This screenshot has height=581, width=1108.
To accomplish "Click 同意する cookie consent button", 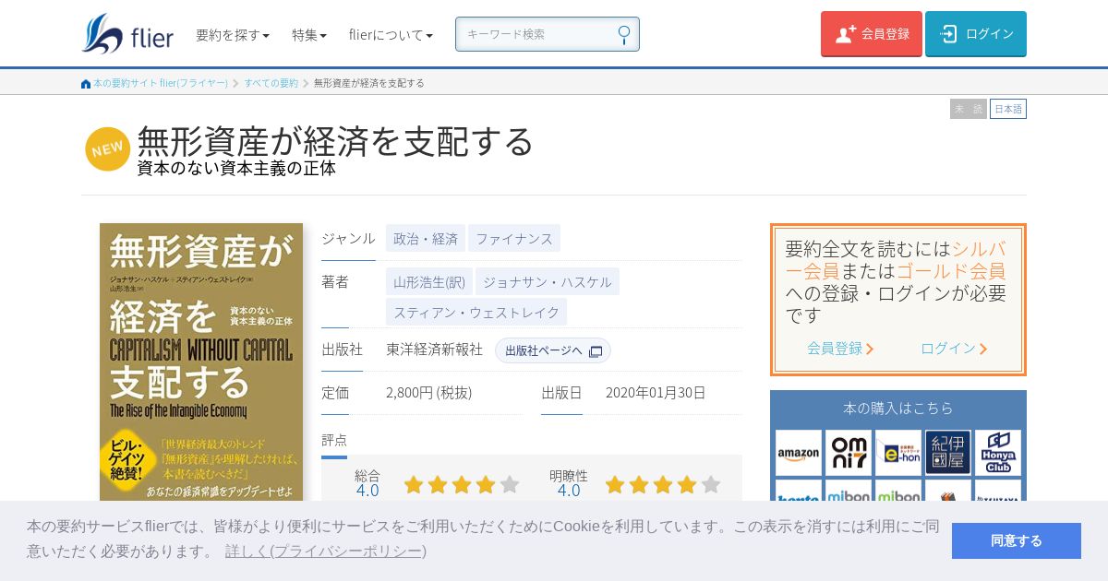I will (x=1017, y=540).
